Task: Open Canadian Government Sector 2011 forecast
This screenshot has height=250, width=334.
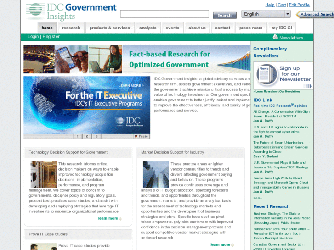Action: (279, 247)
